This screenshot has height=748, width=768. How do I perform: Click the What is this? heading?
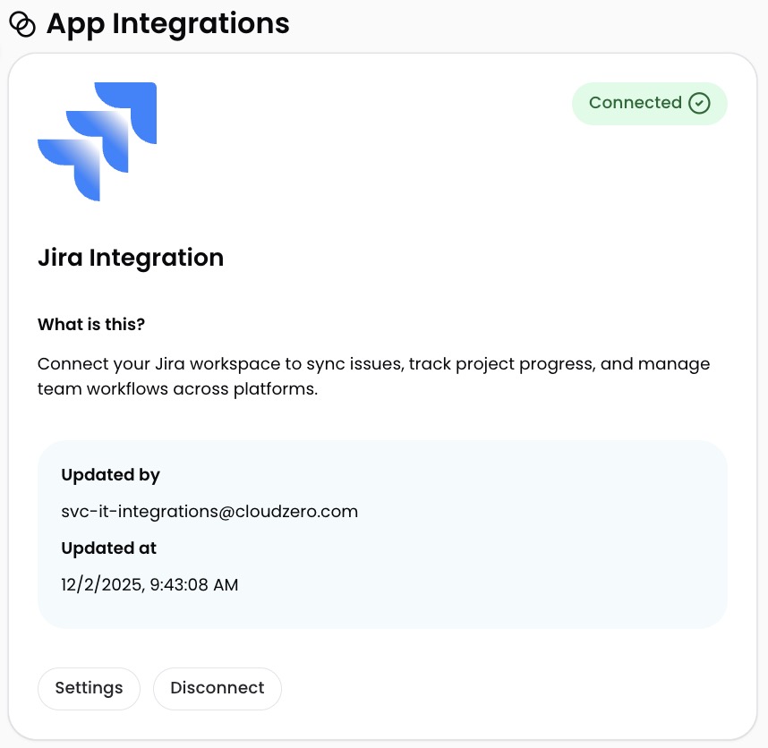(91, 324)
